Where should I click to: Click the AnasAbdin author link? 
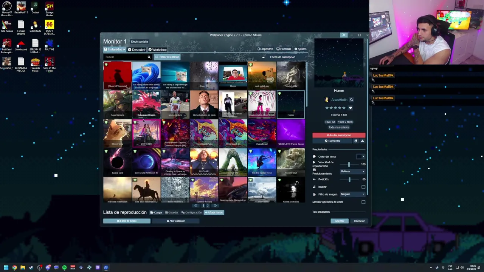[x=339, y=100]
